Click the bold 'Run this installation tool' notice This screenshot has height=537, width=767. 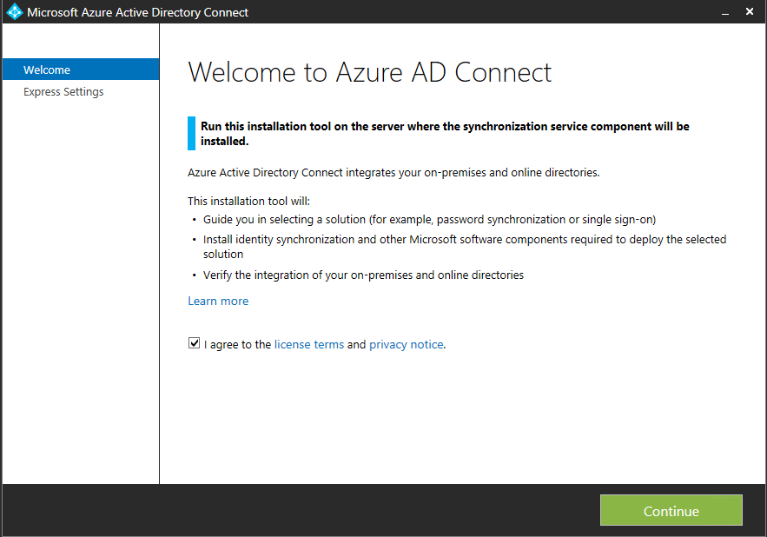[445, 134]
